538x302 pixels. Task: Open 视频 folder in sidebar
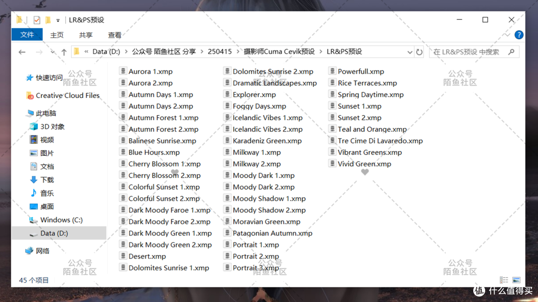(47, 140)
